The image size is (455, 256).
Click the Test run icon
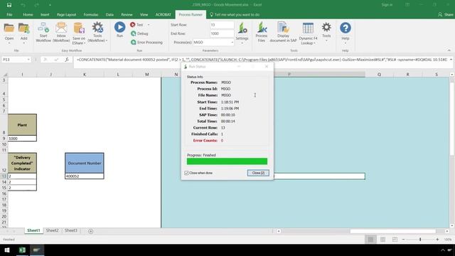pos(133,25)
